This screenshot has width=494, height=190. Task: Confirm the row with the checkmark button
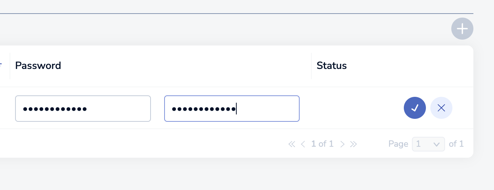click(415, 108)
